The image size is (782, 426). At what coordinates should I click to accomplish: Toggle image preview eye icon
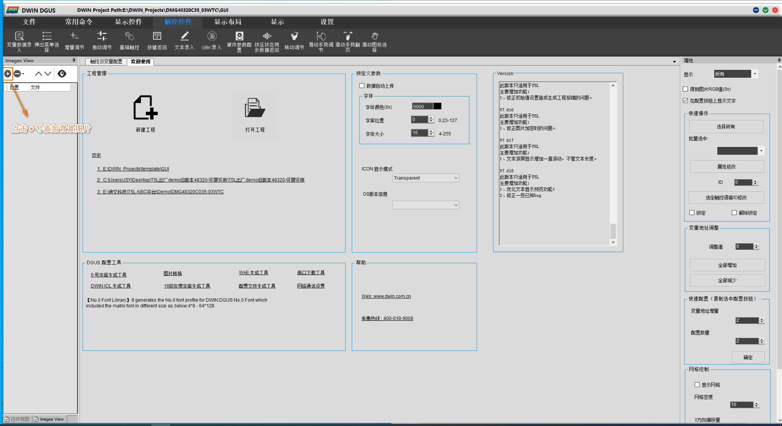click(x=62, y=74)
